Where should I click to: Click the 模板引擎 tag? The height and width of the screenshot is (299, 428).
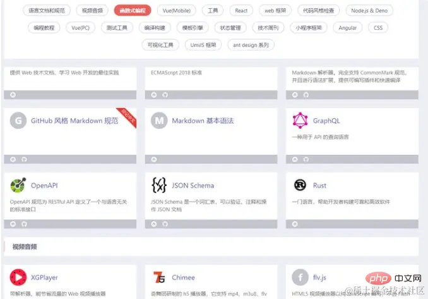[193, 28]
